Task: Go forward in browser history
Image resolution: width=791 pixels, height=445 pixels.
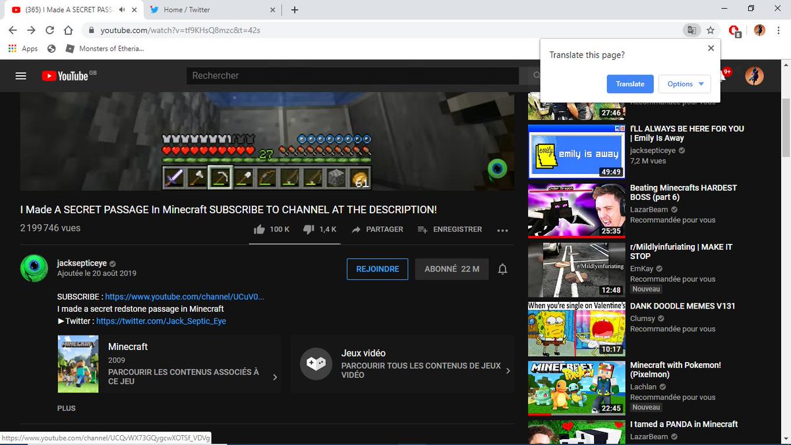Action: (x=31, y=30)
